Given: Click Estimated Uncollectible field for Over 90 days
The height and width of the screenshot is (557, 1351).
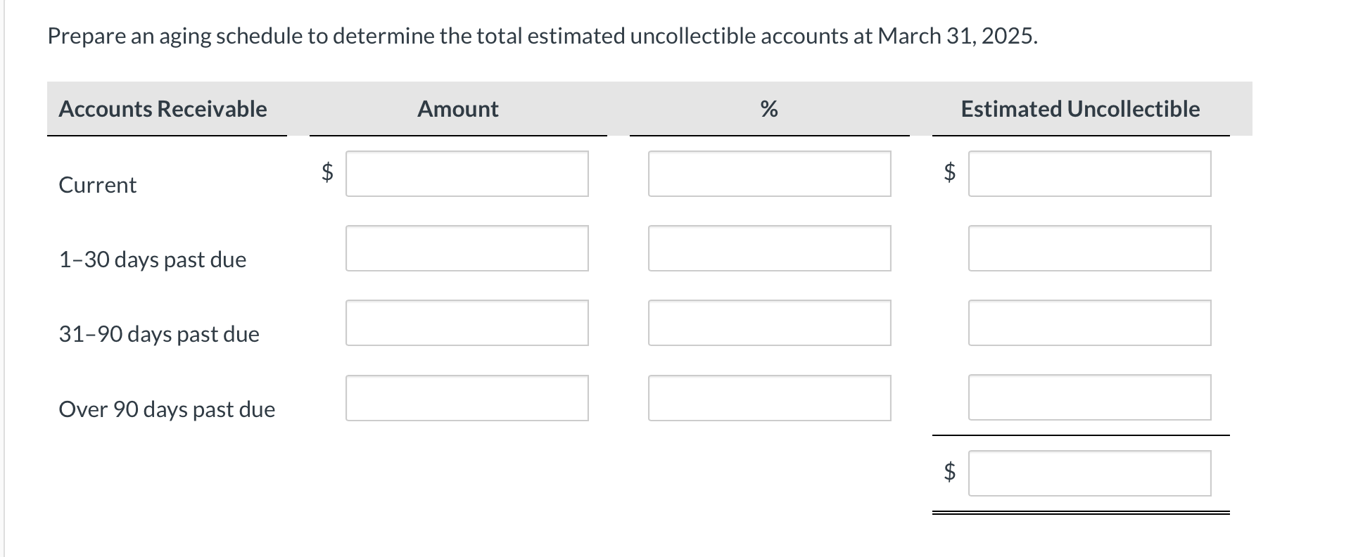Looking at the screenshot, I should 1090,399.
